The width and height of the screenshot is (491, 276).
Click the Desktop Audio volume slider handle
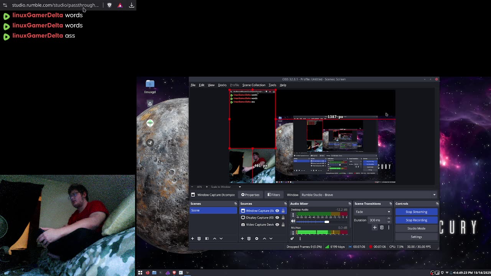tap(326, 222)
